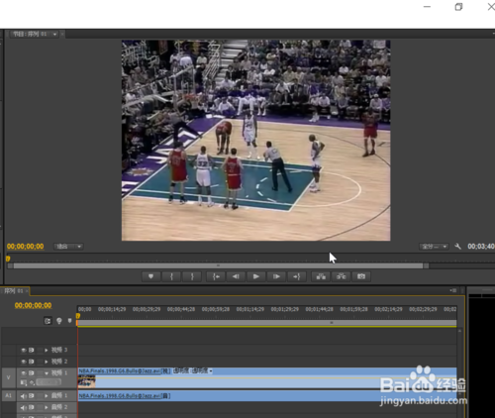This screenshot has width=495, height=418.
Task: Hide 视频 2 track with eye icon
Action: 24,362
